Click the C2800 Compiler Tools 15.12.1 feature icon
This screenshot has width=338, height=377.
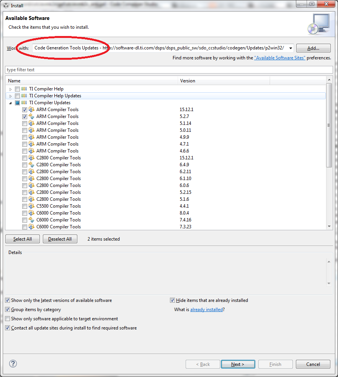31,158
